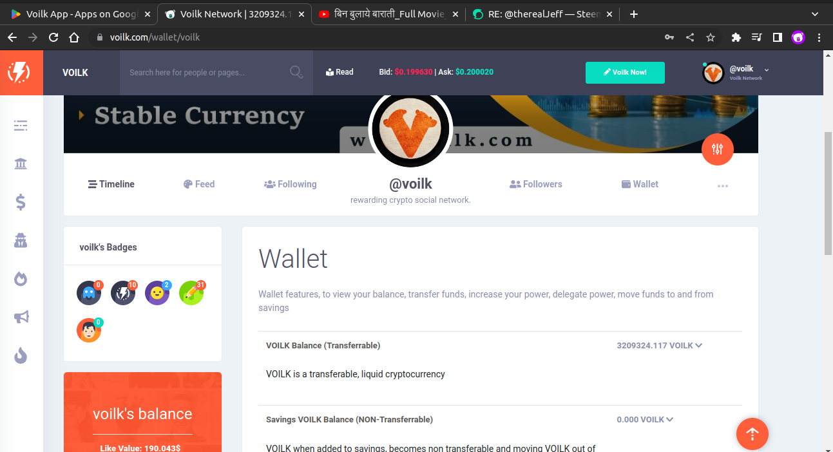Click the green pencil badge with 31

[191, 293]
